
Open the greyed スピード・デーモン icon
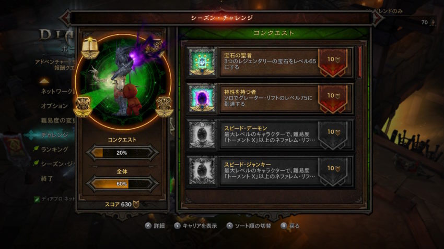pyautogui.click(x=202, y=135)
